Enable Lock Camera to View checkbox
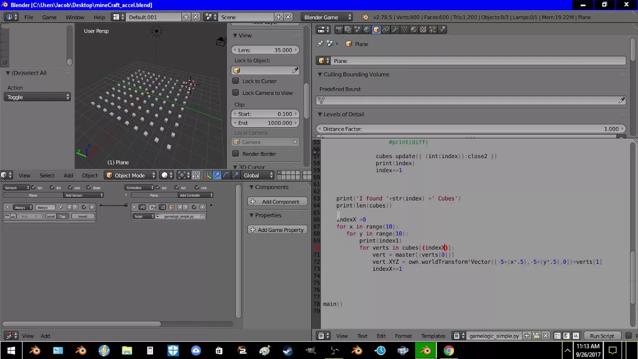The image size is (638, 359). tap(236, 92)
